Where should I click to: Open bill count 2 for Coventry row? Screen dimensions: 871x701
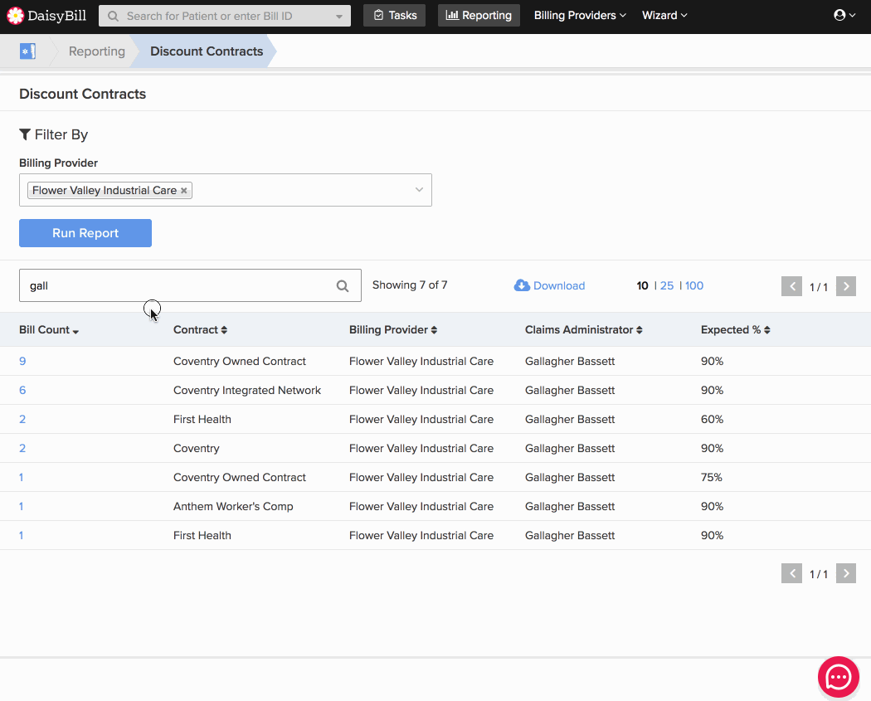click(x=22, y=448)
